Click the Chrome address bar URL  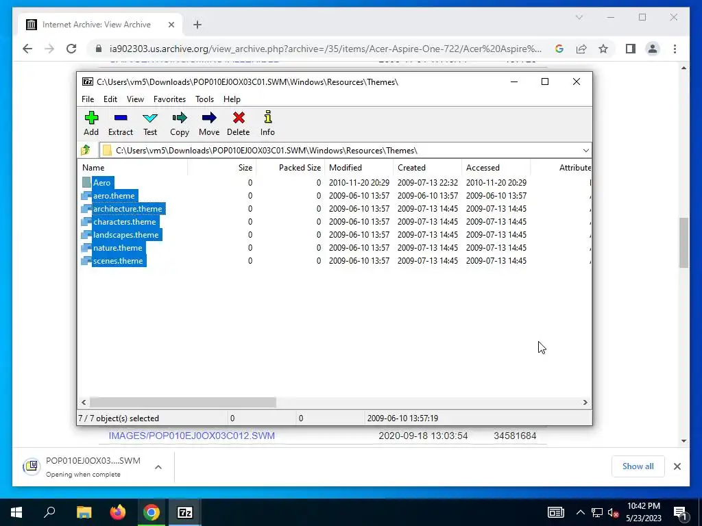[x=325, y=49]
